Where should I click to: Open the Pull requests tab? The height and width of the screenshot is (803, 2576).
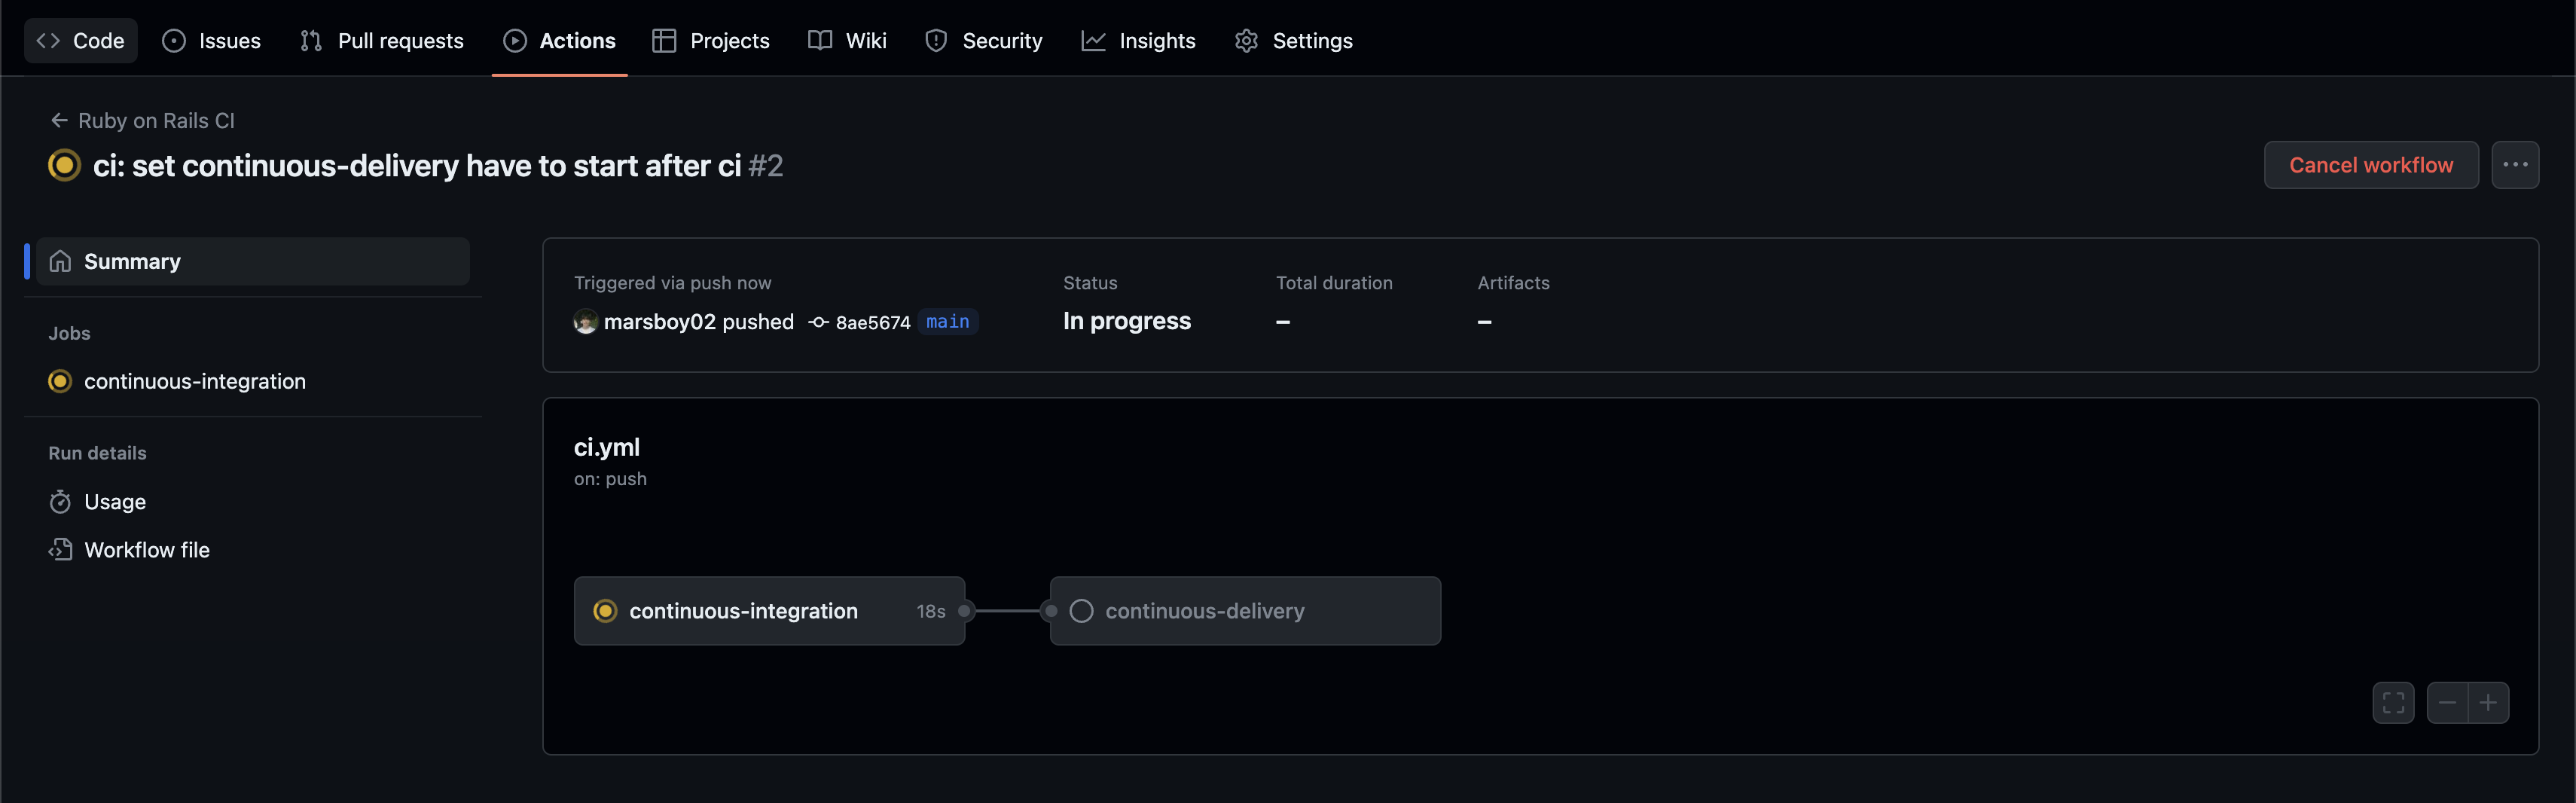(381, 40)
